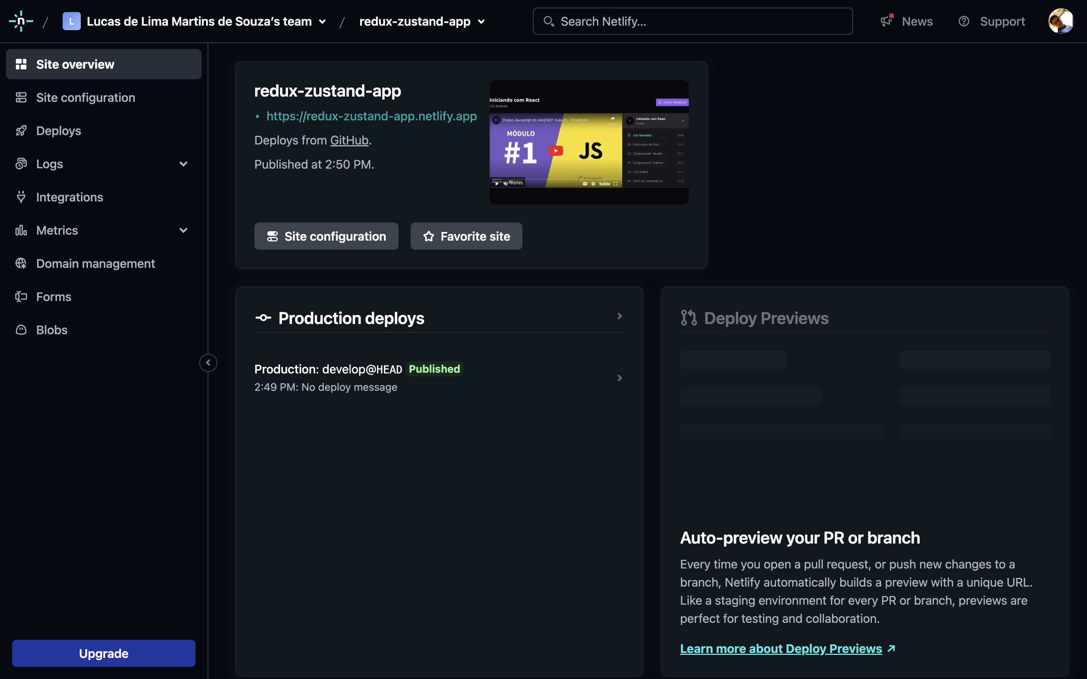Click the https://redux-zustand-app.netlify.app link
Screen dimensions: 1087x679
tap(372, 116)
